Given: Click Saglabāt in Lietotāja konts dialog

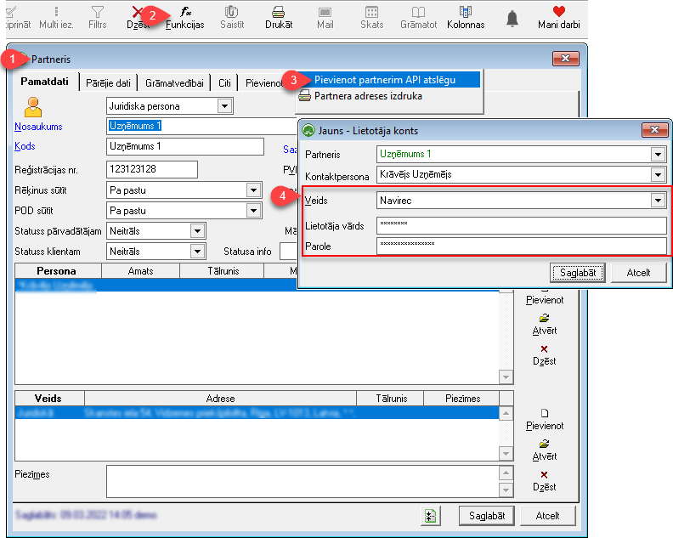Looking at the screenshot, I should [x=578, y=273].
